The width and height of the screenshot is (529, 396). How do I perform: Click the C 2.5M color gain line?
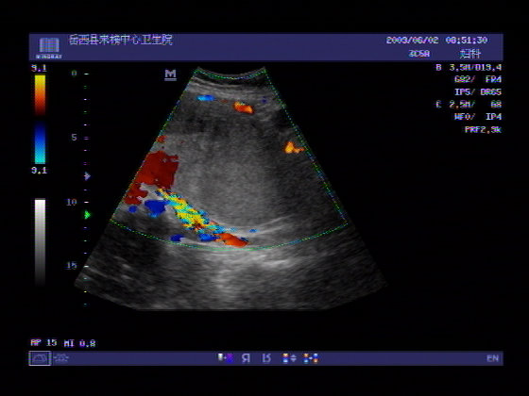pyautogui.click(x=469, y=105)
